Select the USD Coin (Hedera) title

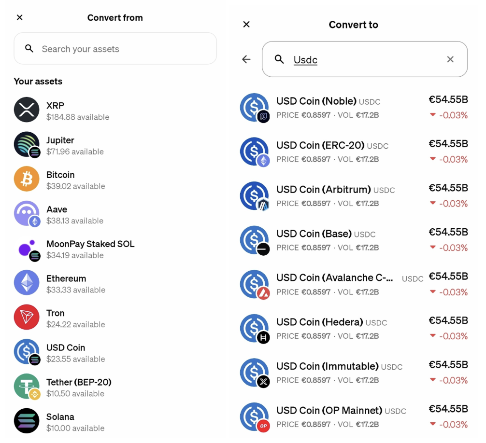point(319,322)
